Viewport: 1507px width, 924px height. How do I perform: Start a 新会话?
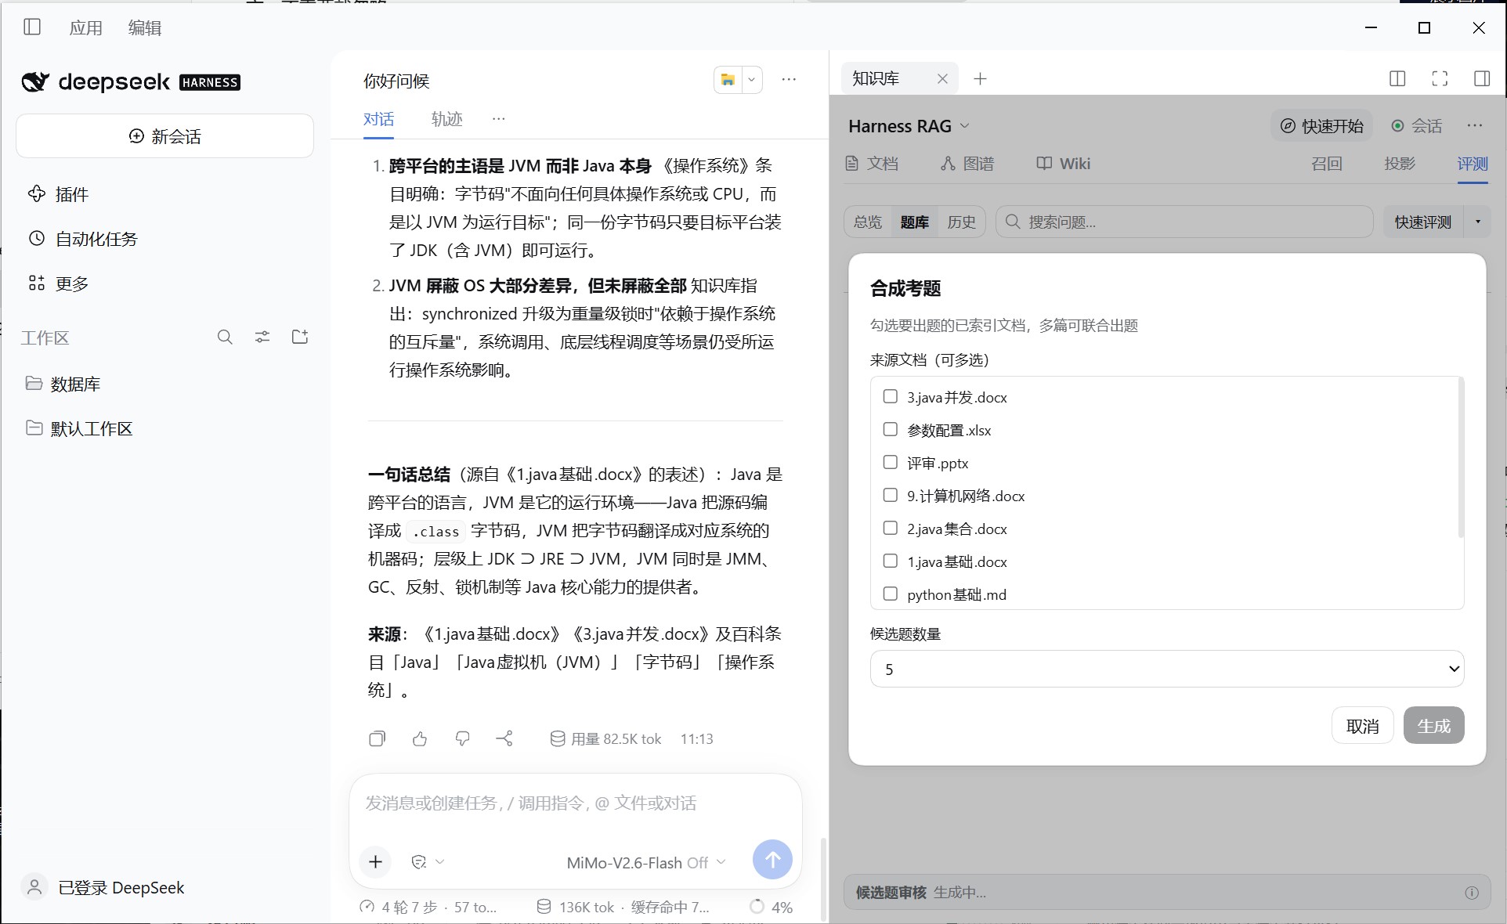164,136
